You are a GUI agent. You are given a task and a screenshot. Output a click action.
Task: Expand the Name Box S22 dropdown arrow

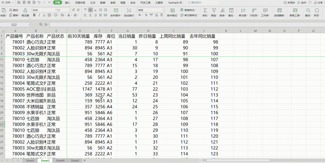click(29, 25)
